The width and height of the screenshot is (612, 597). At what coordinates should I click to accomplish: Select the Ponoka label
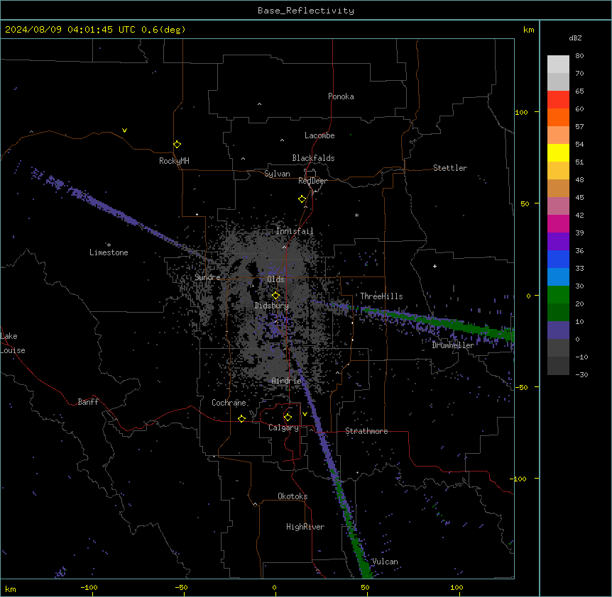(x=341, y=96)
